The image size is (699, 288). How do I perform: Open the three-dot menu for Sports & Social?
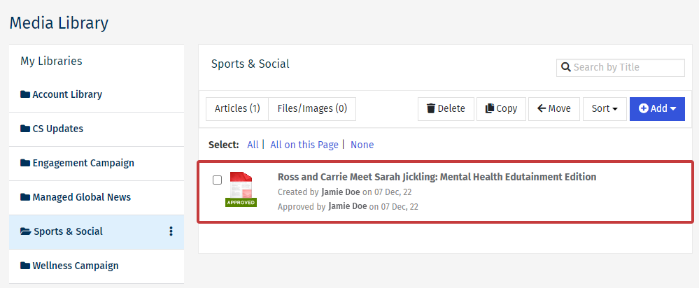[171, 231]
